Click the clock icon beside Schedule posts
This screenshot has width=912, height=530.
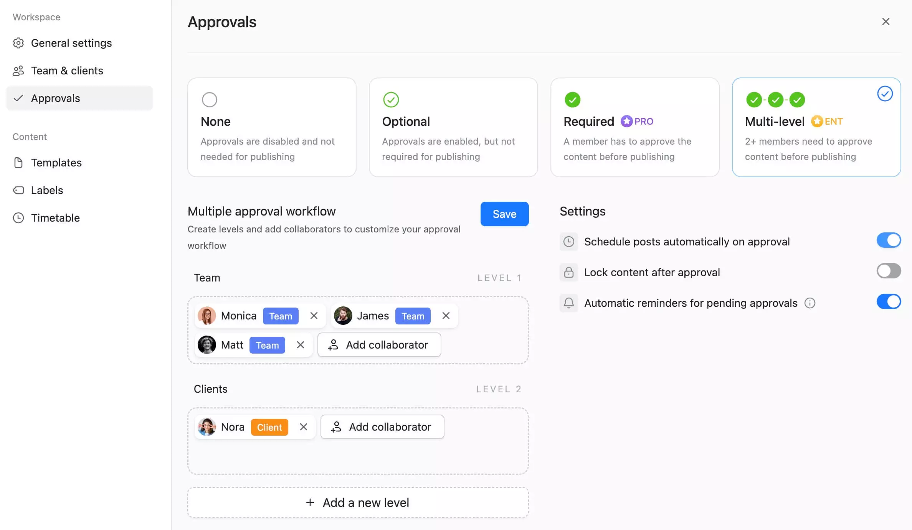569,242
